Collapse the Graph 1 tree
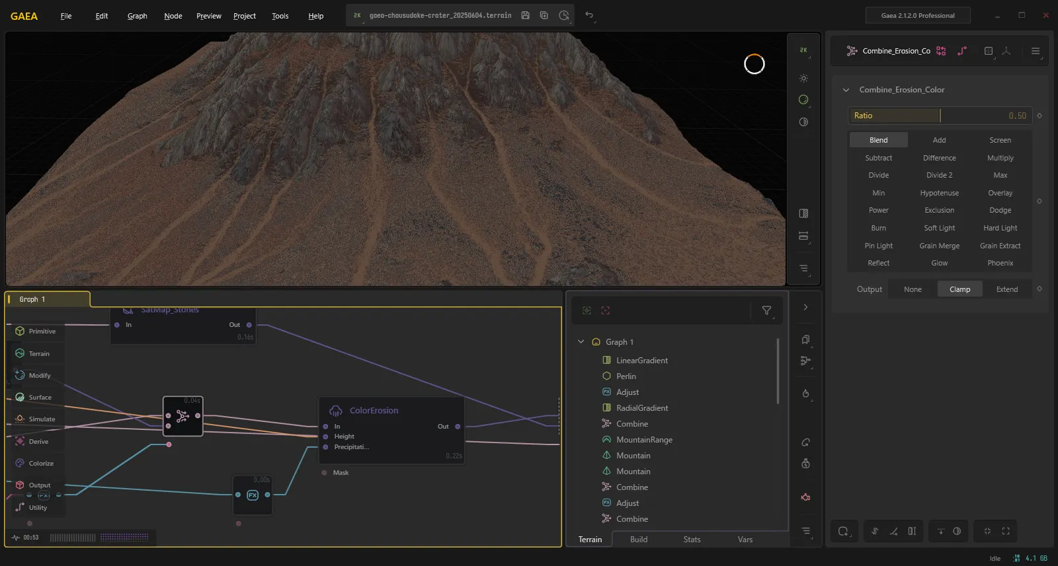 click(x=581, y=342)
